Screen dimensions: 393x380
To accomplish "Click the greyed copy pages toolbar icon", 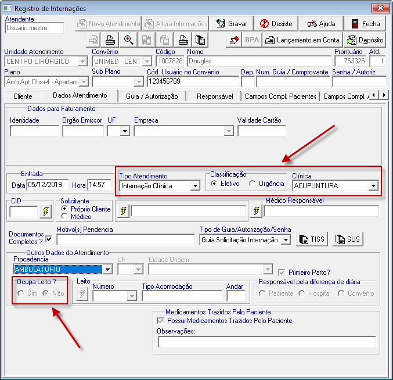I will click(x=164, y=40).
